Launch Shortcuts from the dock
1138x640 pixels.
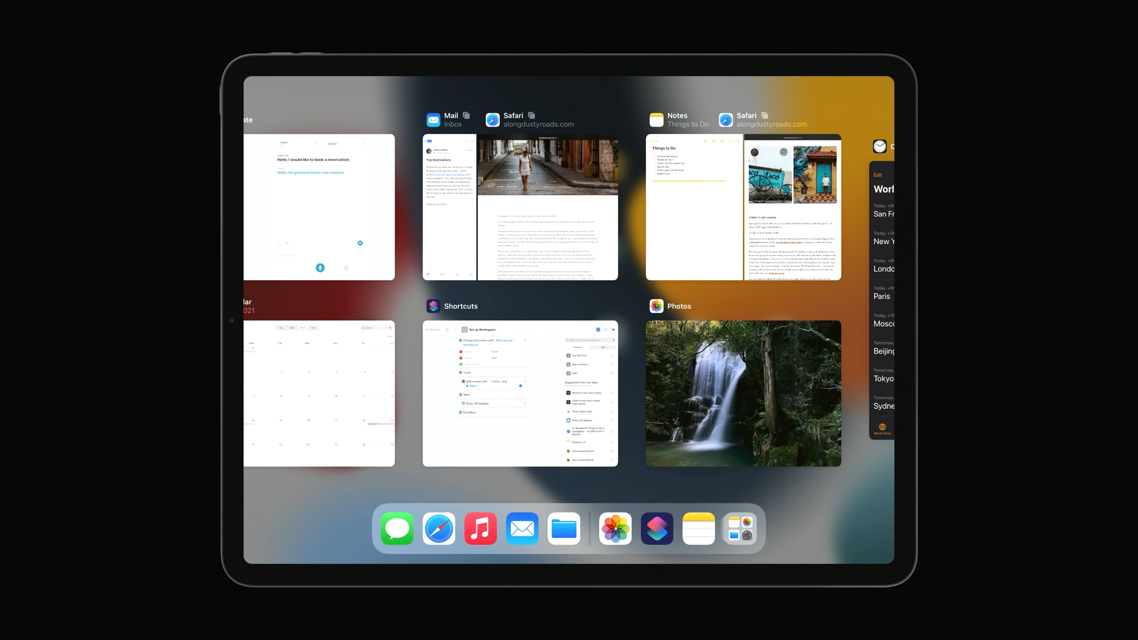point(657,529)
